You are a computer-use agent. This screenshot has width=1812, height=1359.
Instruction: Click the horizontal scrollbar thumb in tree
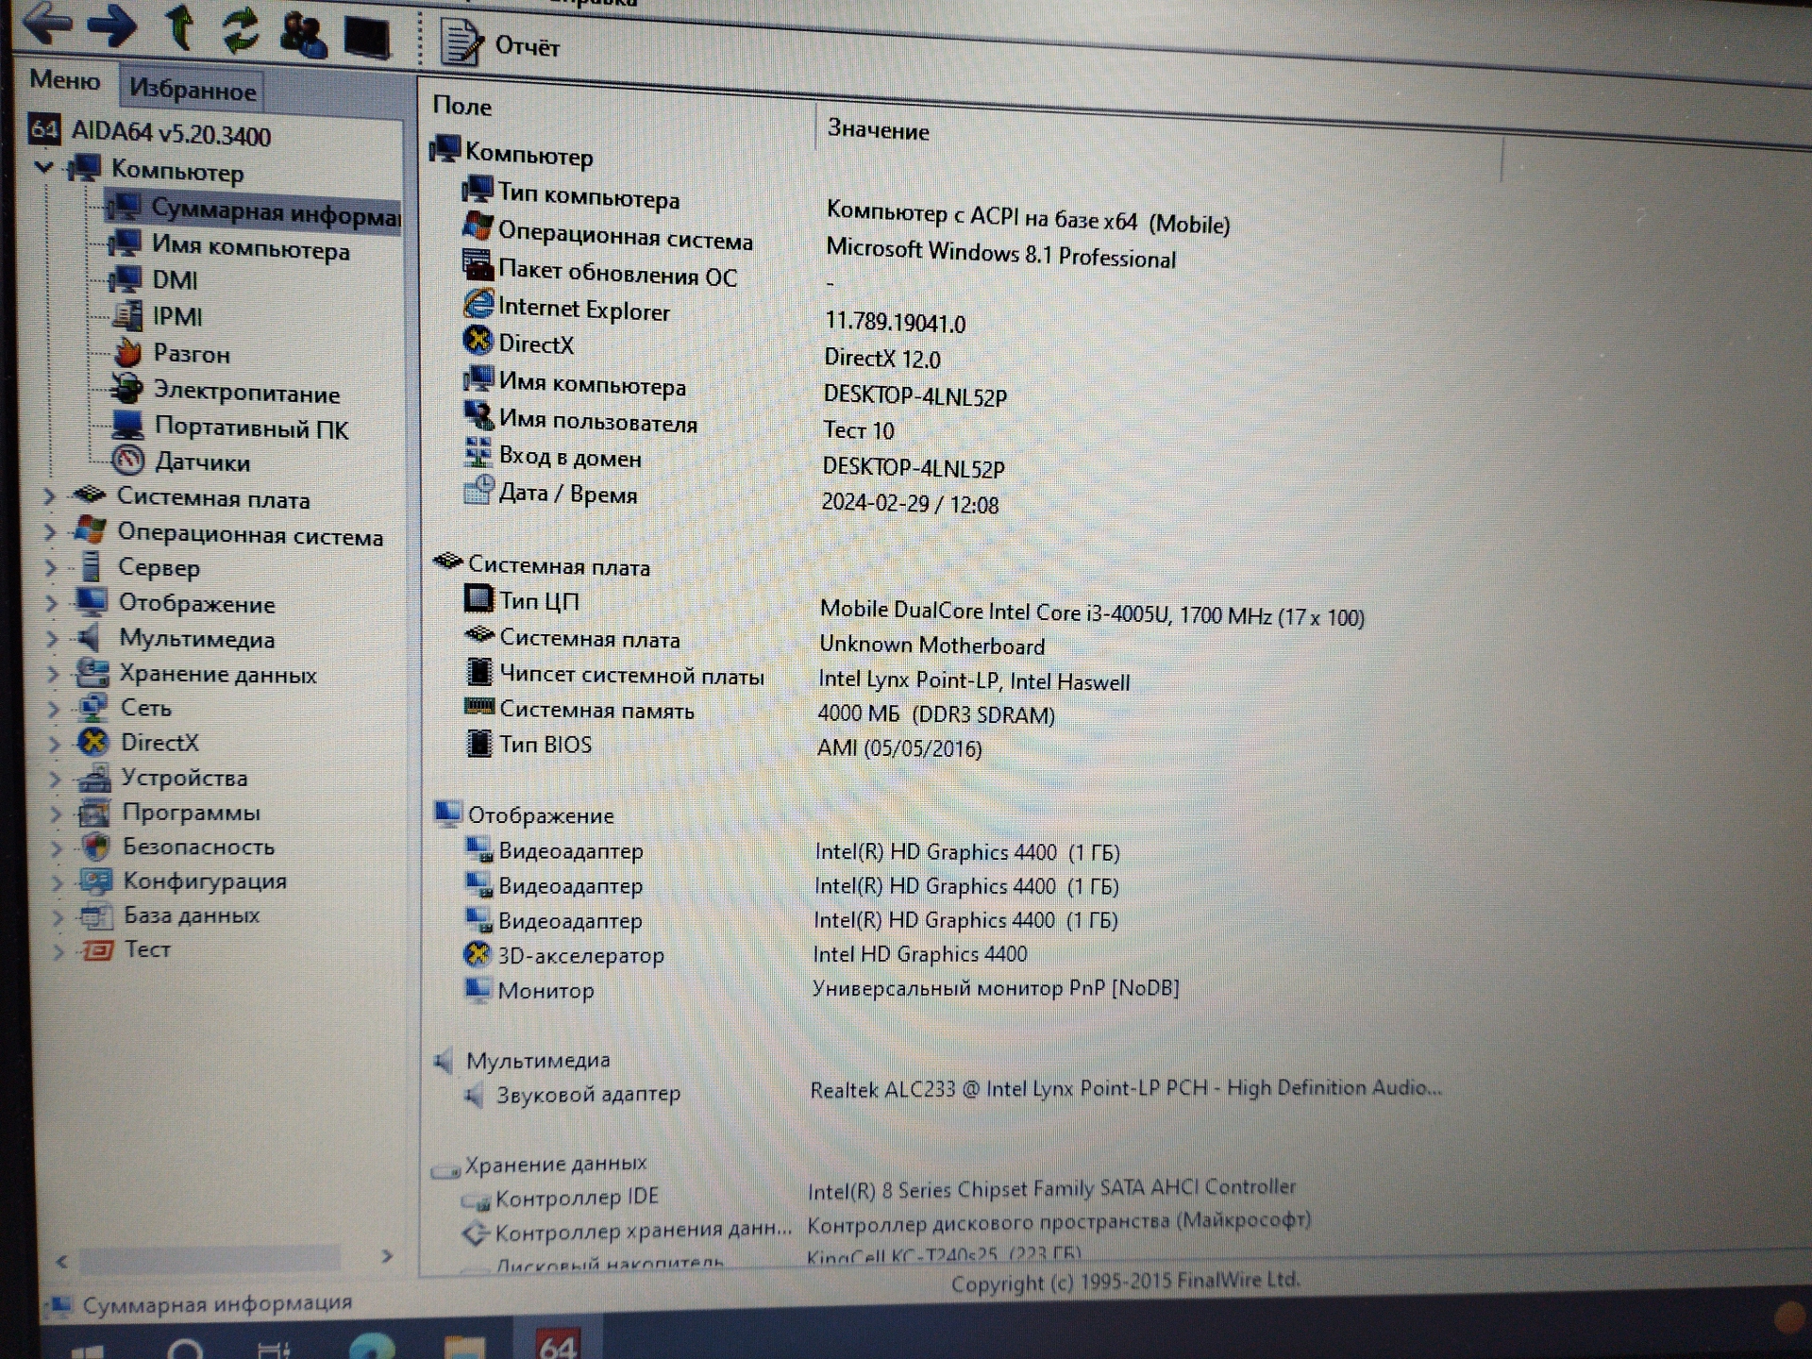(210, 1259)
